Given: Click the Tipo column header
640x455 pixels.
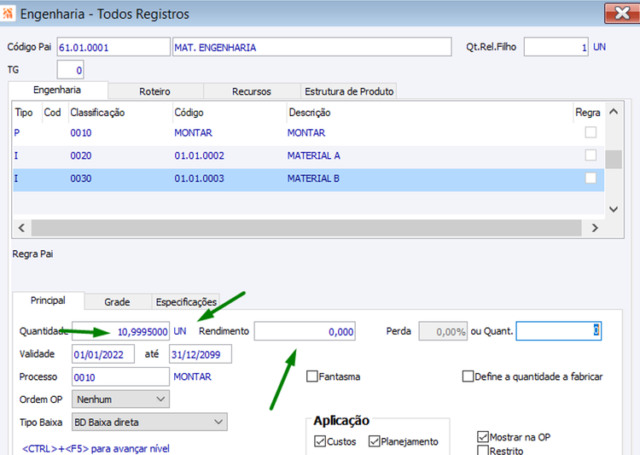Looking at the screenshot, I should coord(24,113).
